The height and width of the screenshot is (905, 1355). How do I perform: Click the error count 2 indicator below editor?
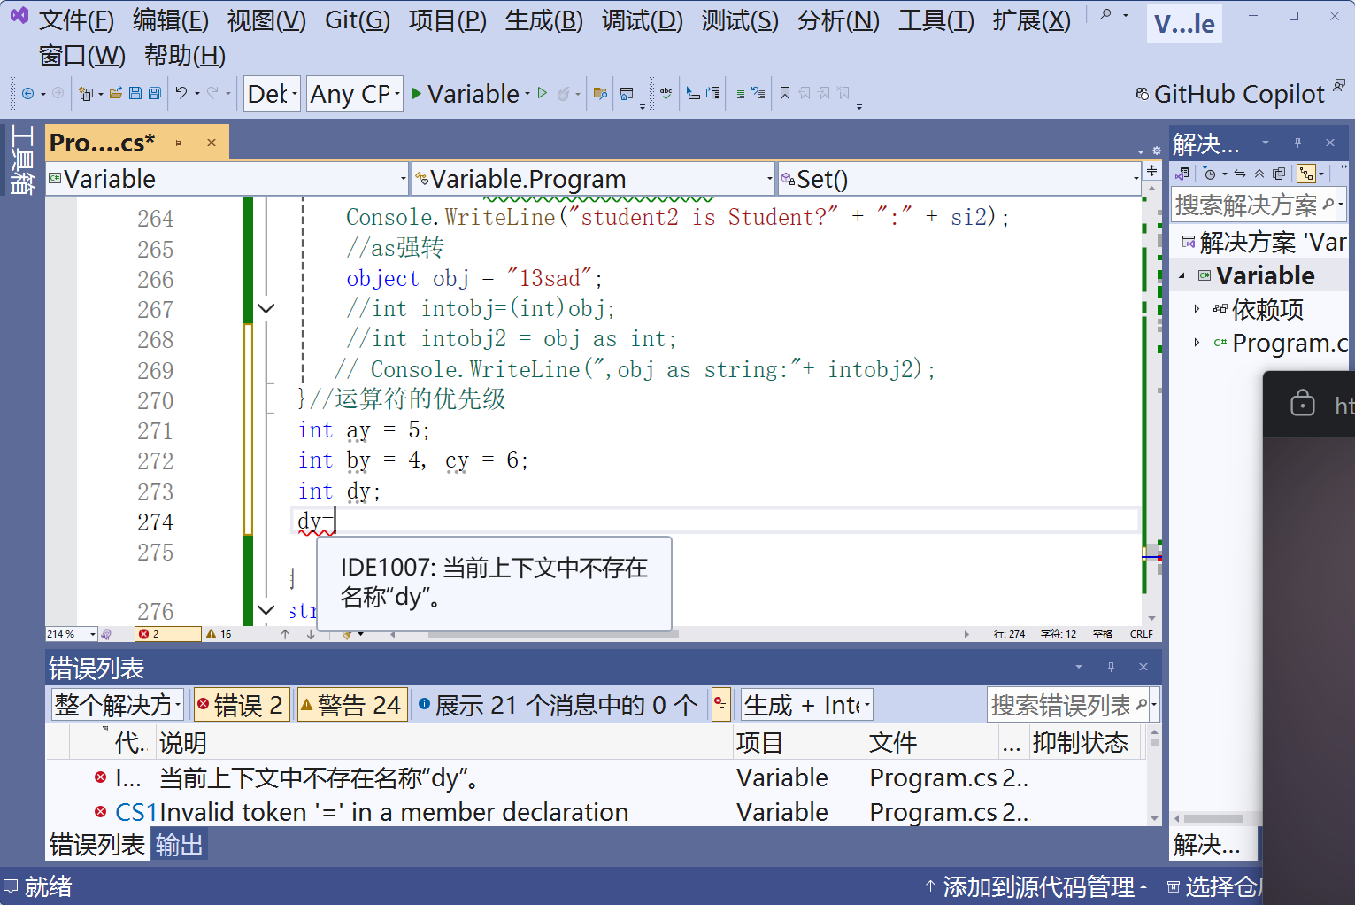tap(167, 634)
